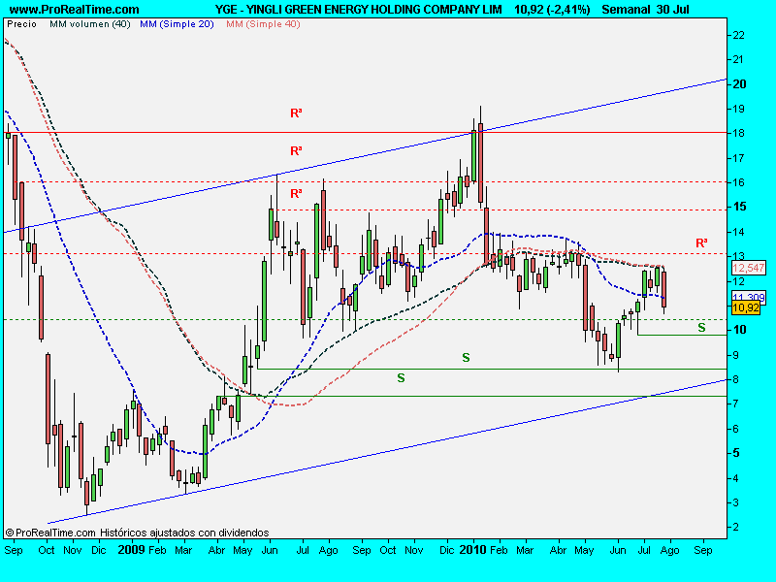This screenshot has height=582, width=776.
Task: Click the y-axis price label 9
Action: pos(735,355)
